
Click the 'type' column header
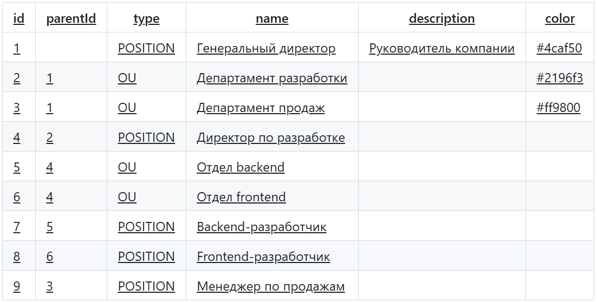point(146,19)
